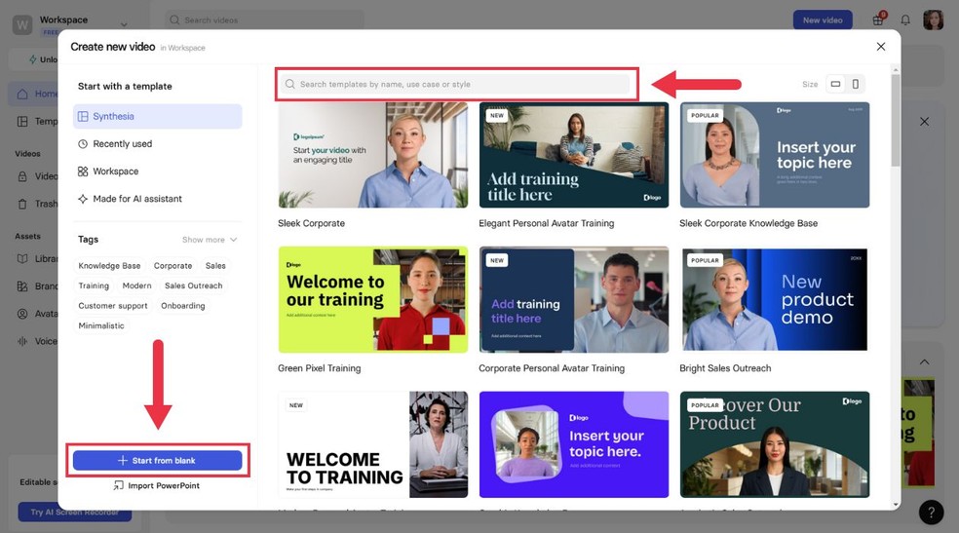Filter by Knowledge Base tag
959x533 pixels.
tap(109, 266)
